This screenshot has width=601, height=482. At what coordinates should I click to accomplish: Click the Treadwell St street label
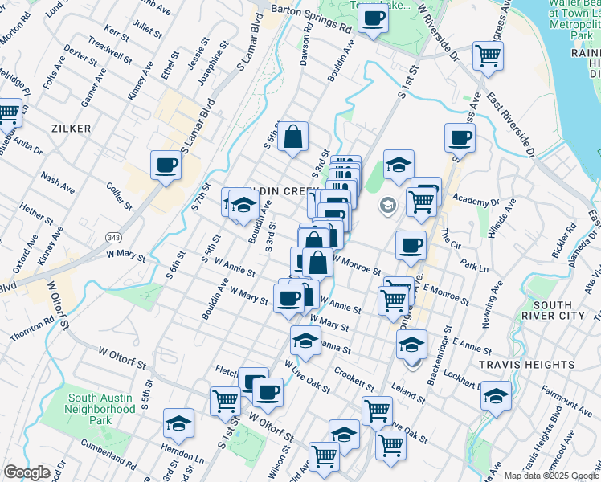pyautogui.click(x=109, y=50)
